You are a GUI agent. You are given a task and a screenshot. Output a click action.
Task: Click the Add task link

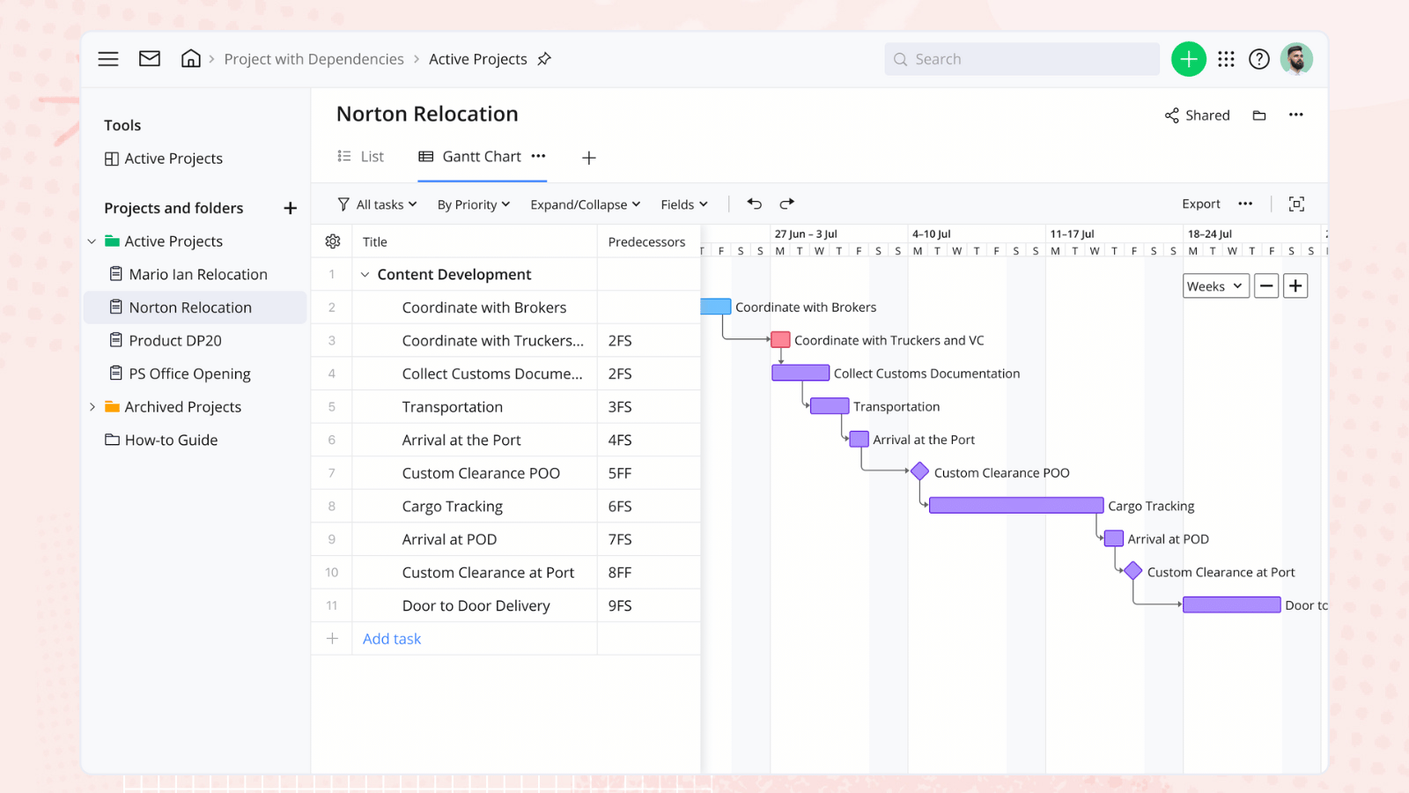pos(391,638)
